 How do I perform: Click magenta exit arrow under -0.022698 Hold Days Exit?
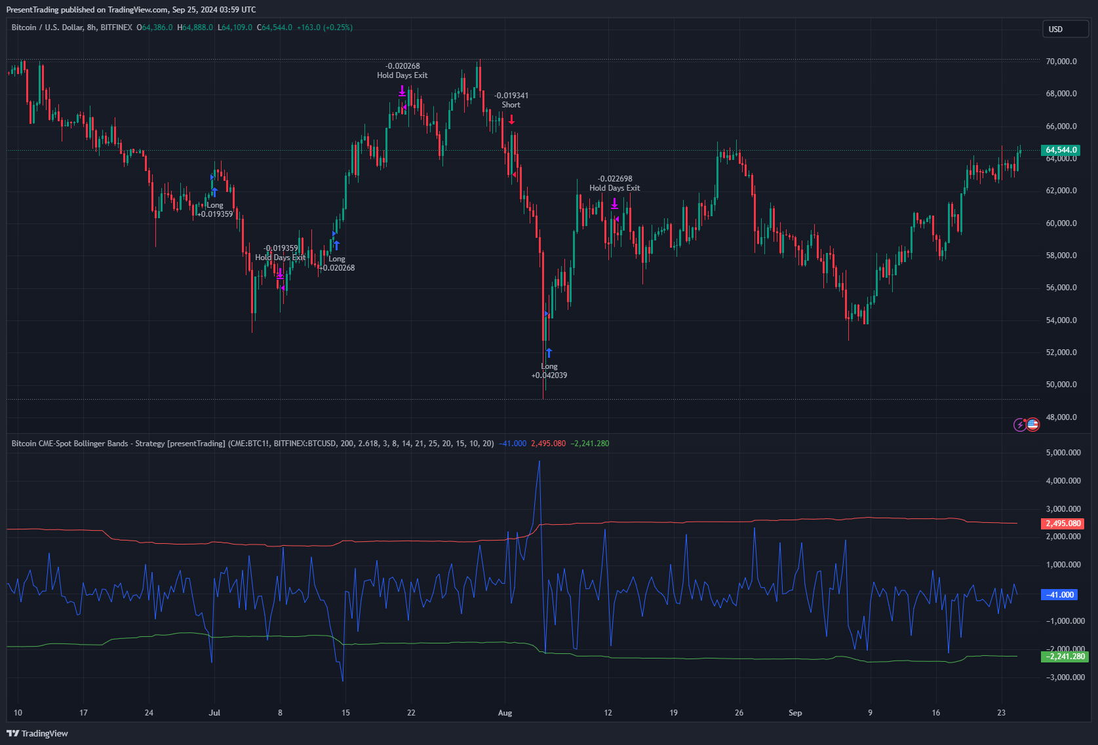(614, 204)
